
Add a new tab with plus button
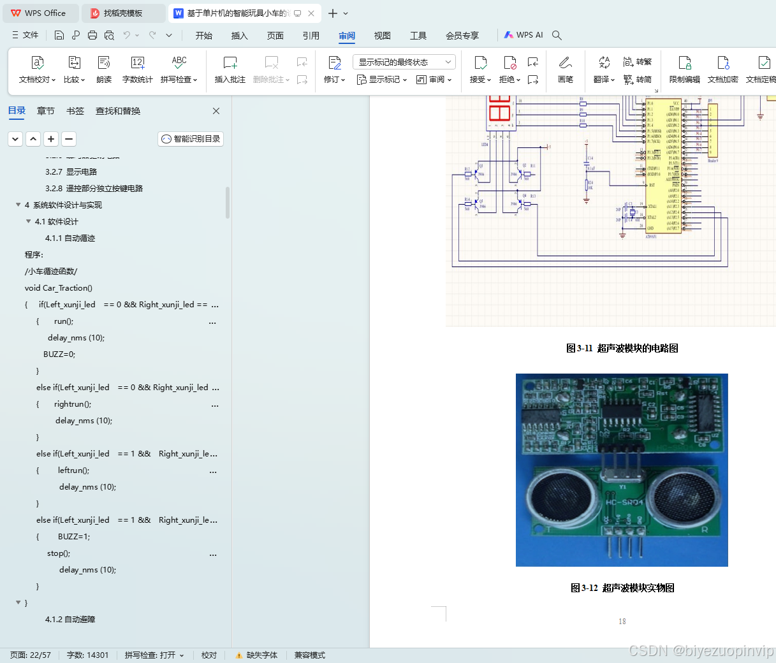click(333, 13)
